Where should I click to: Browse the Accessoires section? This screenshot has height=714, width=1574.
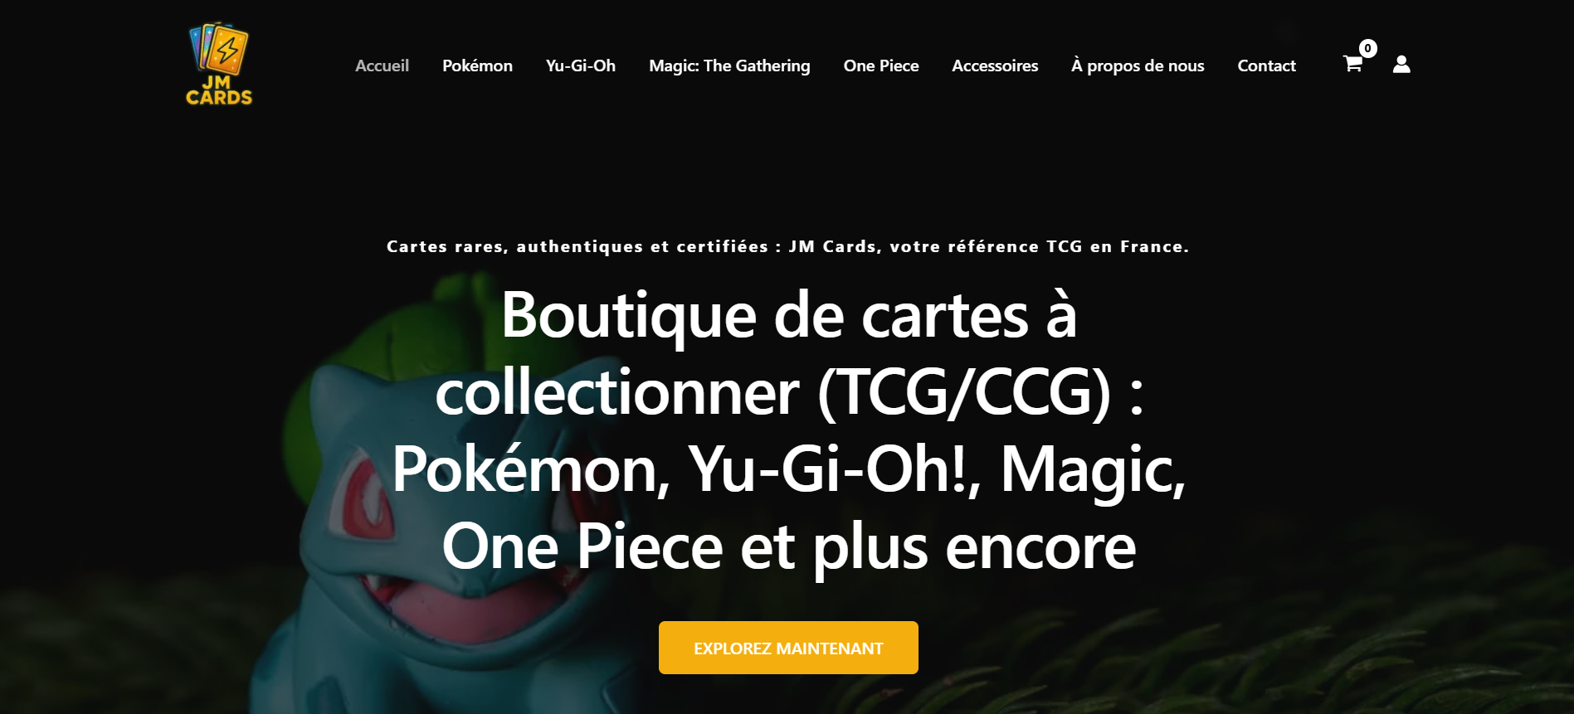(x=995, y=66)
